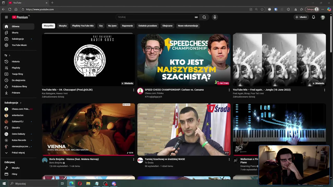The height and width of the screenshot is (187, 333).
Task: Click the browser home button
Action: (x=16, y=9)
